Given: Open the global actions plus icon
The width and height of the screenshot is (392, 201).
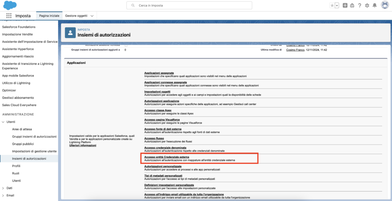Looking at the screenshot, I should (x=345, y=5).
